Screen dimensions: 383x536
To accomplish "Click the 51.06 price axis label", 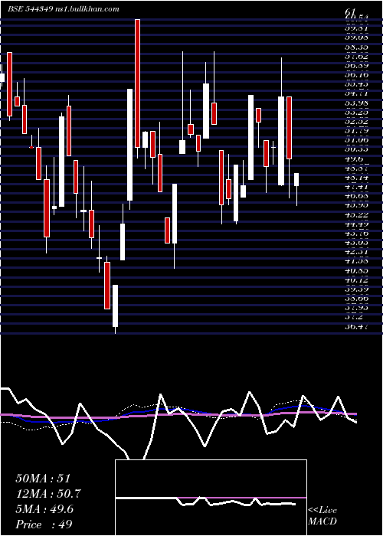I will (x=356, y=139).
